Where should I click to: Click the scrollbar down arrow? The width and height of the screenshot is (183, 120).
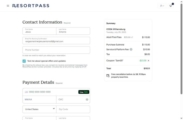tap(181, 118)
